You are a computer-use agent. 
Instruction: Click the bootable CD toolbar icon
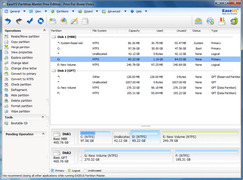(210, 21)
